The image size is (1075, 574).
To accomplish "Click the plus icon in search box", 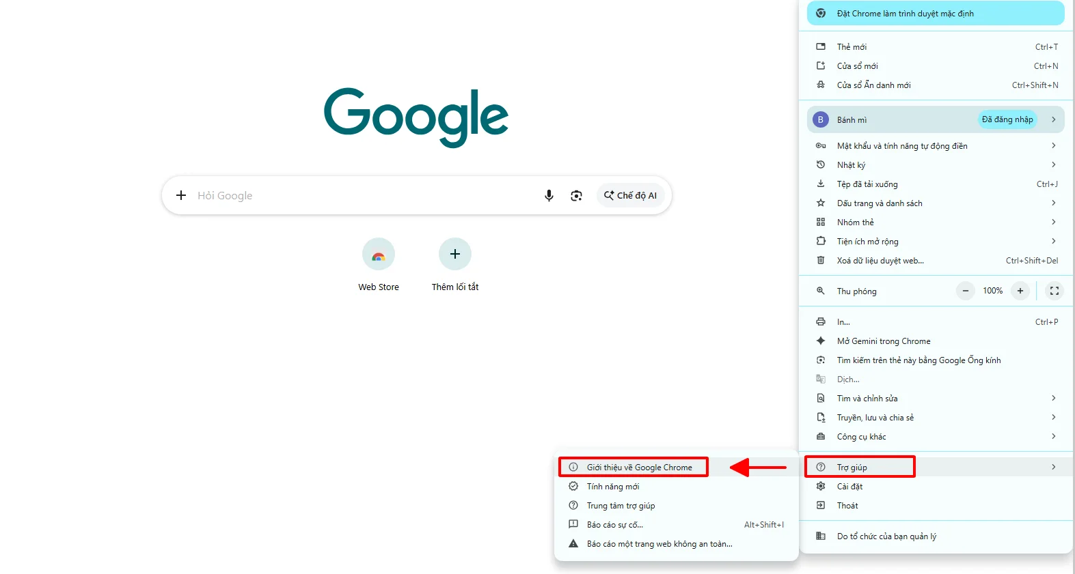I will tap(181, 195).
